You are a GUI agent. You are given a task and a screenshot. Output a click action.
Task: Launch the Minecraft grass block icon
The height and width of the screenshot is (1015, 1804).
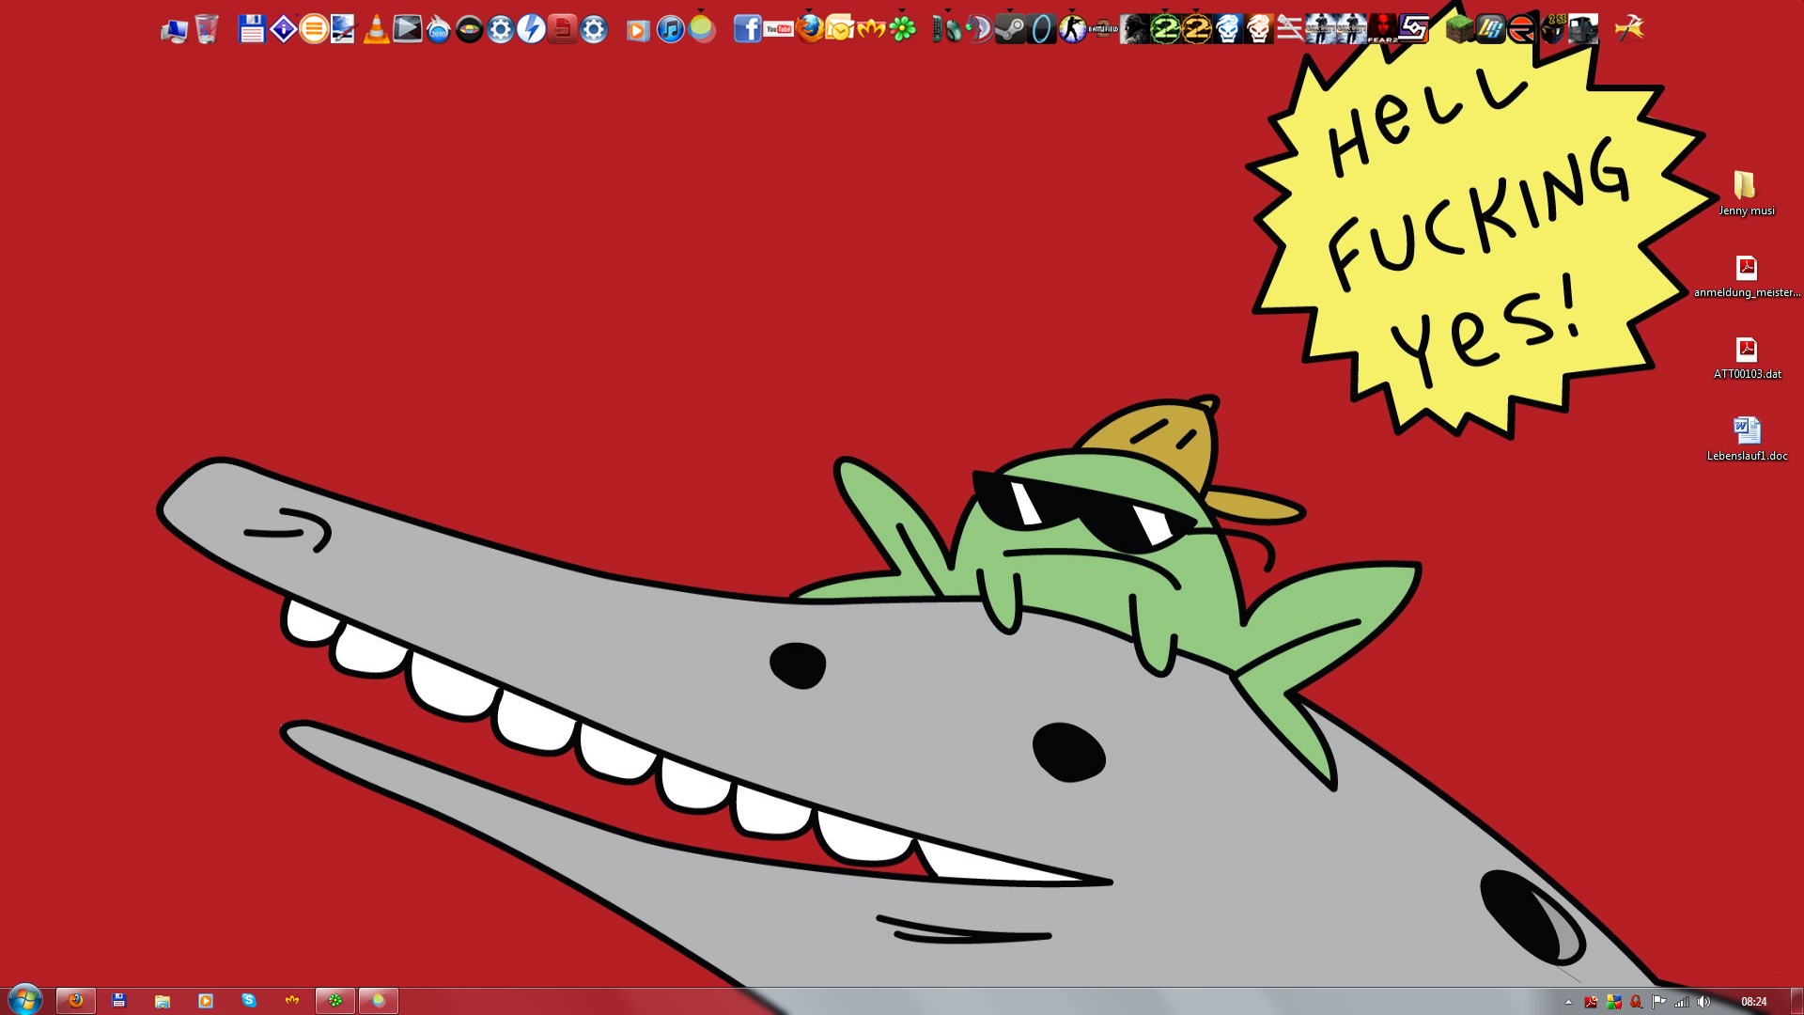tap(1459, 29)
